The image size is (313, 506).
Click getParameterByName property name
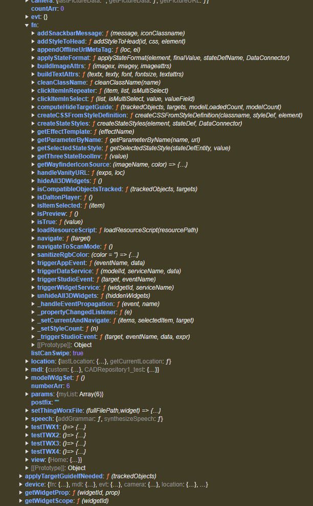[x=69, y=140]
